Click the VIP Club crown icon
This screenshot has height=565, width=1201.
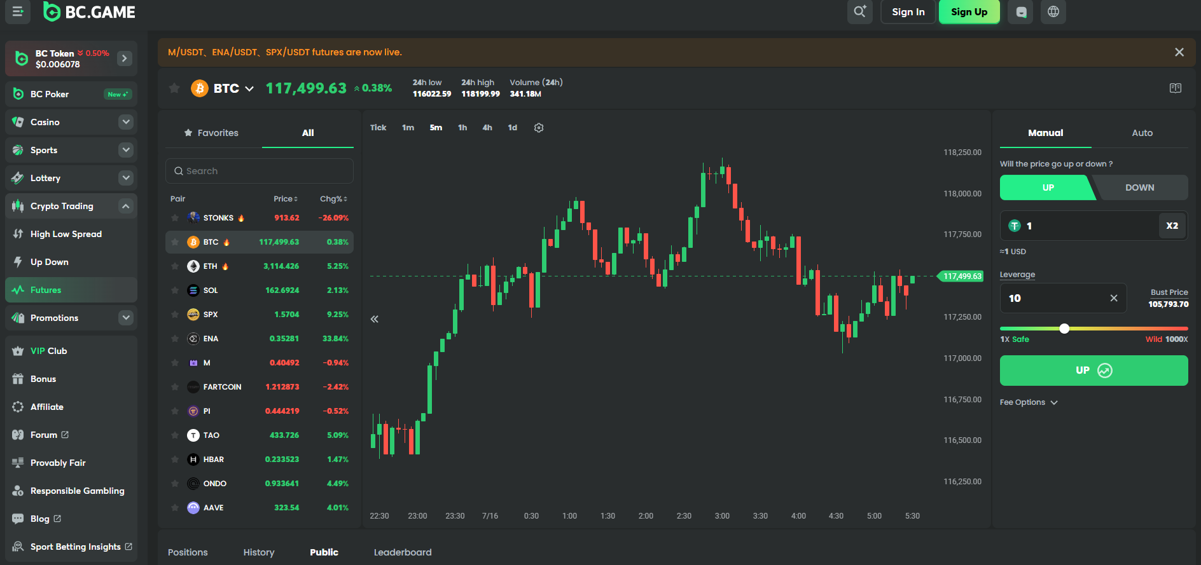click(18, 351)
